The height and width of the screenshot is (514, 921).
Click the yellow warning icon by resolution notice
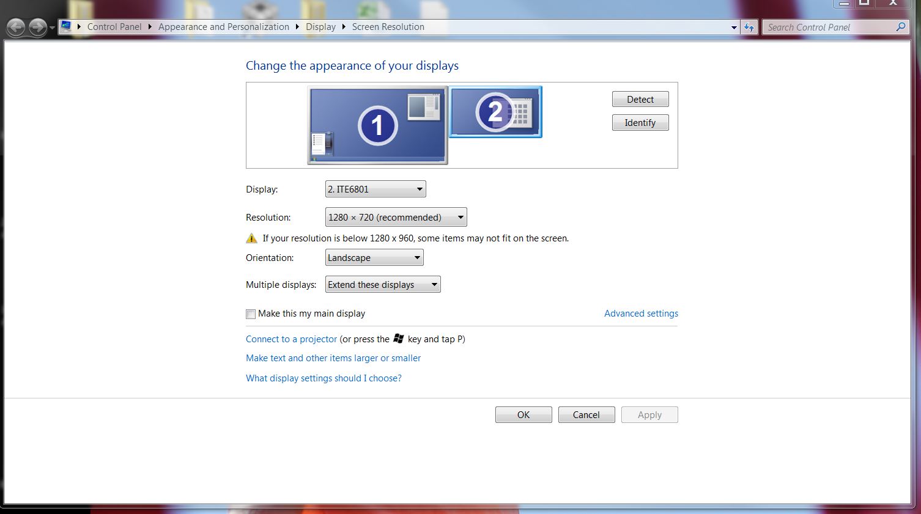pyautogui.click(x=251, y=238)
